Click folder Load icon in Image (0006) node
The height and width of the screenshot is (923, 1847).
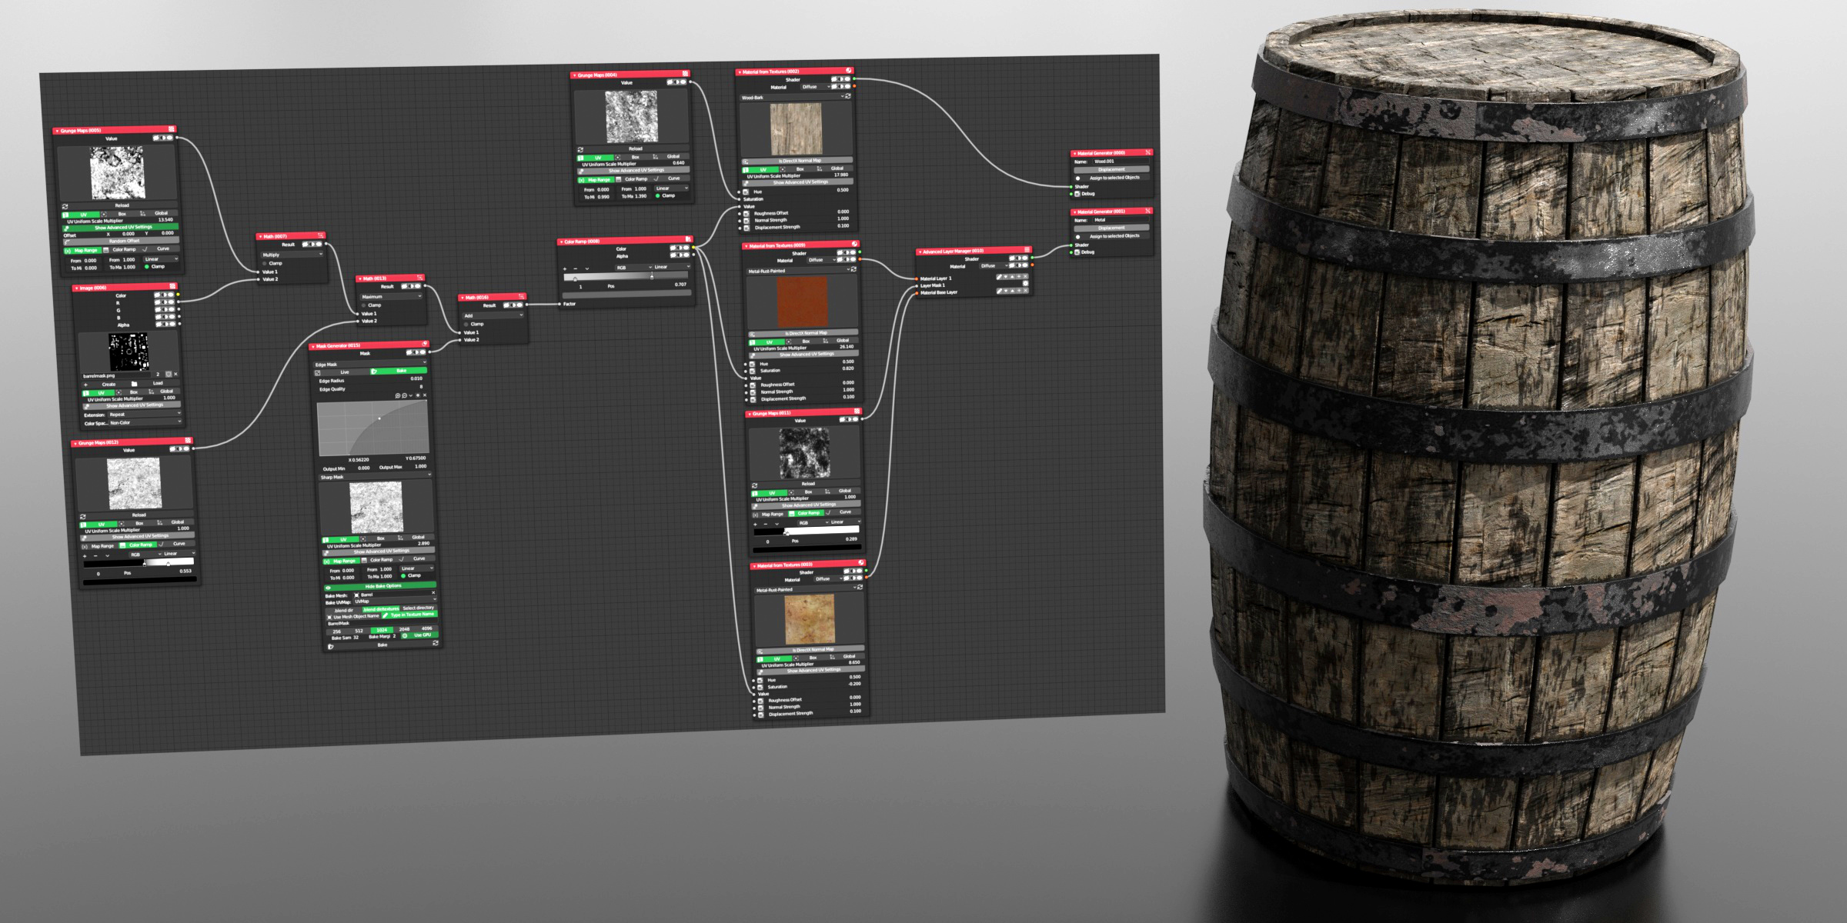[134, 383]
